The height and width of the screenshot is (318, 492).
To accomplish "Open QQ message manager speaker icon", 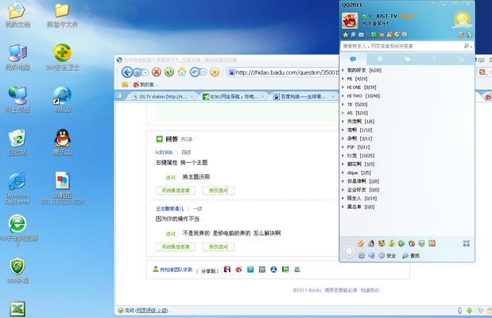I will click(x=371, y=255).
